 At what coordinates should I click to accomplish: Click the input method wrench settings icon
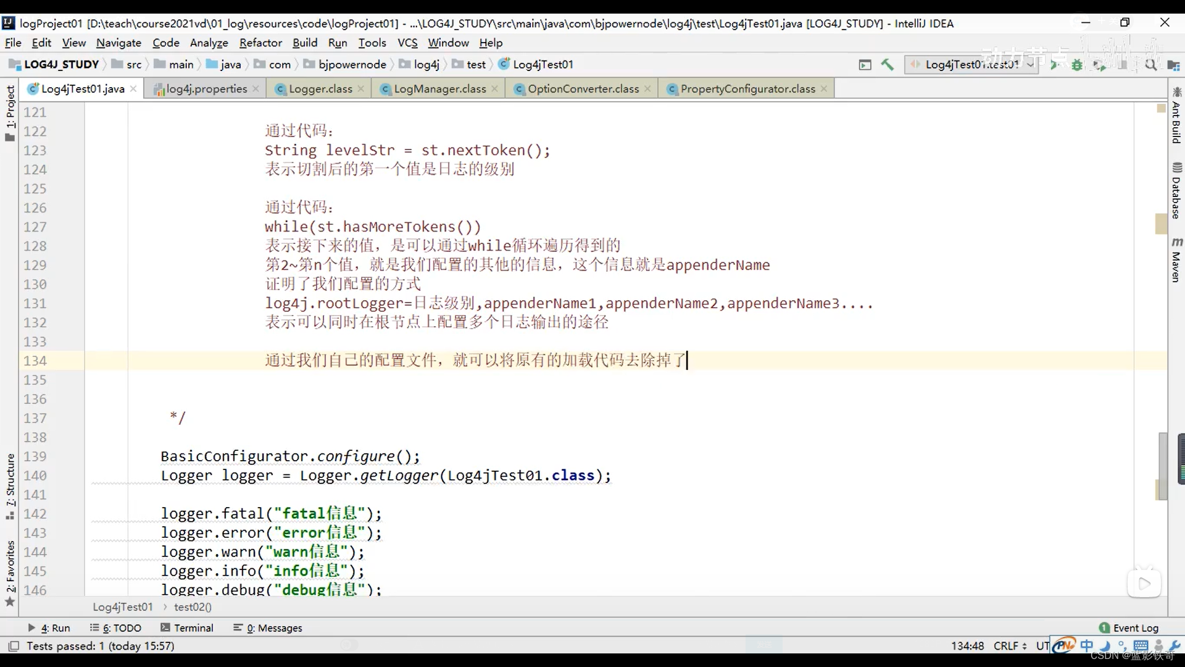pyautogui.click(x=1175, y=645)
